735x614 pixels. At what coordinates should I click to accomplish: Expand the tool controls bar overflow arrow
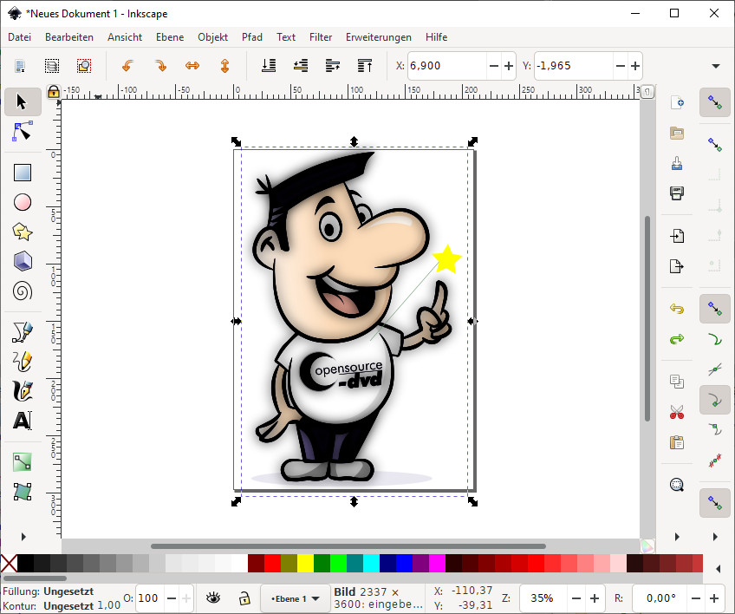[x=716, y=66]
